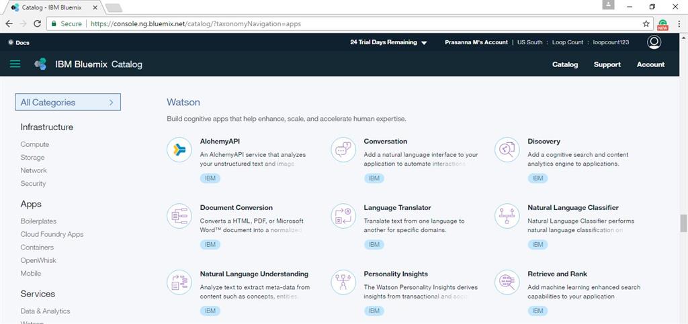Select the Catalog - IBM Bluemix tab

coord(55,7)
